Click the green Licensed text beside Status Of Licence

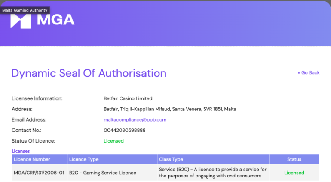(113, 141)
